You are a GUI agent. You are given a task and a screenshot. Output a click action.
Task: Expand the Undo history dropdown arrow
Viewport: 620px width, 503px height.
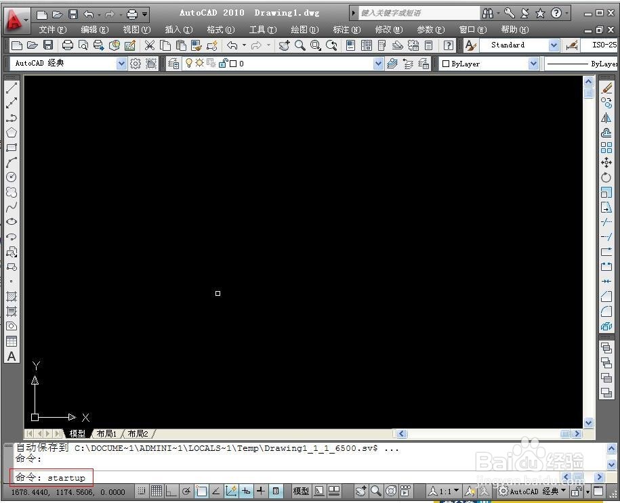coord(244,45)
